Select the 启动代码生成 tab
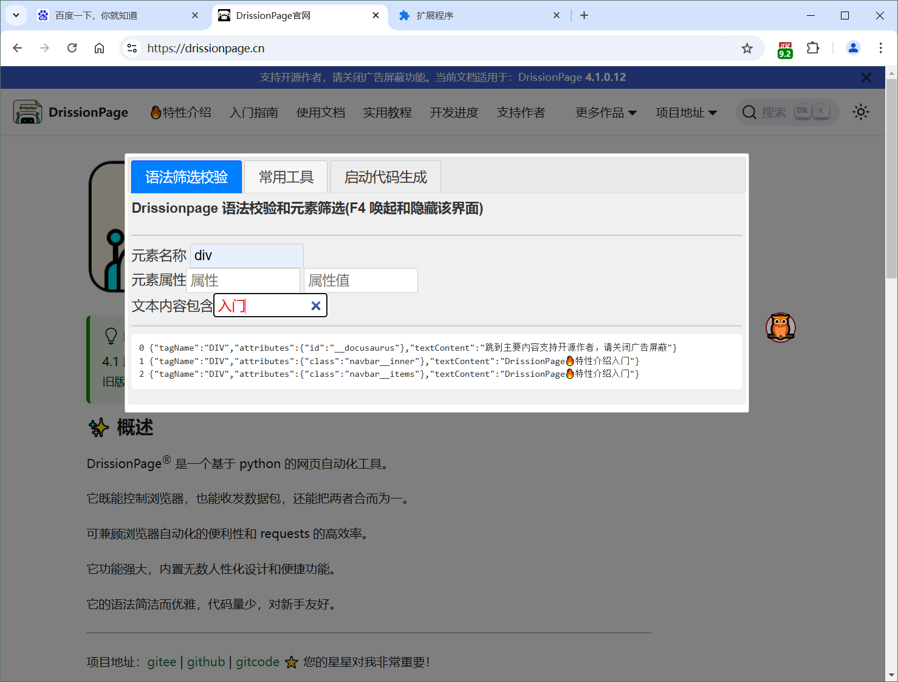Screen dimensions: 898x682 pyautogui.click(x=386, y=177)
